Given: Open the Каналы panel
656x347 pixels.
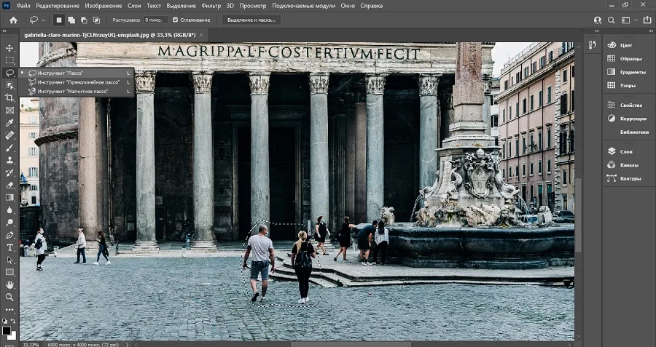Looking at the screenshot, I should 629,165.
